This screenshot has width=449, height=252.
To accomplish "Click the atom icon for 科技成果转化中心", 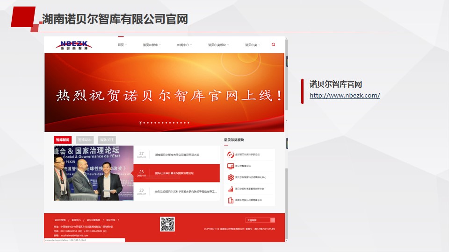I will [231, 177].
